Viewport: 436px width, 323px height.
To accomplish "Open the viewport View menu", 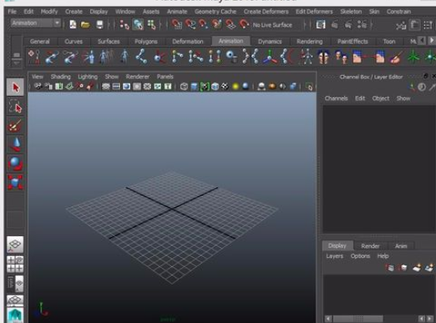I will click(38, 77).
